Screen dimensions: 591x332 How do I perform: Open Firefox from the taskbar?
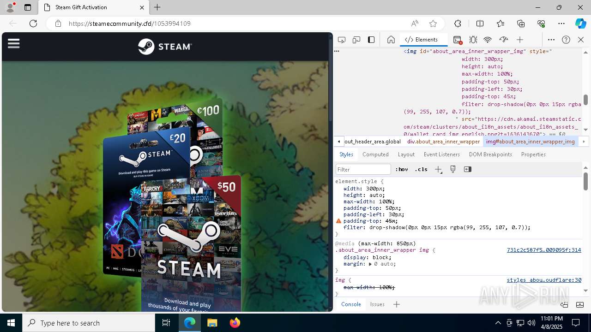pyautogui.click(x=235, y=323)
